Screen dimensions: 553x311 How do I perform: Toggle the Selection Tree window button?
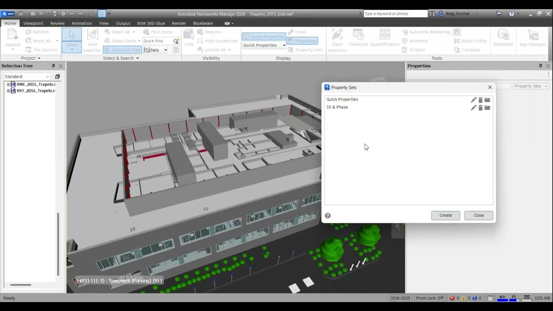[x=122, y=50]
